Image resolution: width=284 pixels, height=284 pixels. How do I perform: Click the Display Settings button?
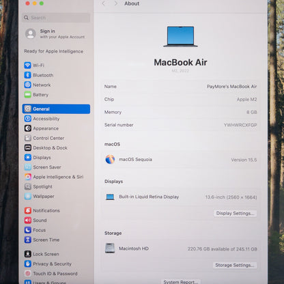pos(235,213)
